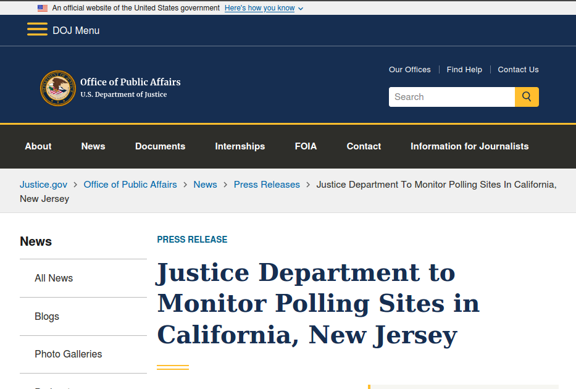Viewport: 576px width, 389px height.
Task: Click the Department of Justice seal logo
Action: pyautogui.click(x=58, y=88)
